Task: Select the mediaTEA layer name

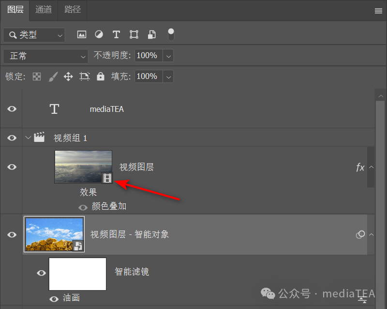Action: click(x=106, y=109)
